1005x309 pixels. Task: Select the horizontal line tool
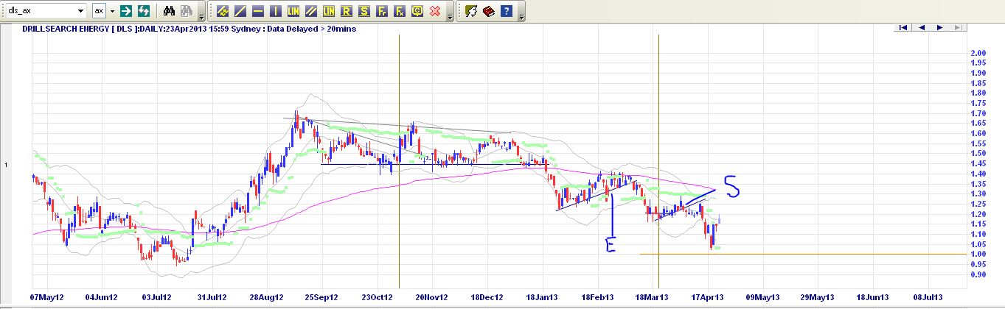click(x=258, y=11)
